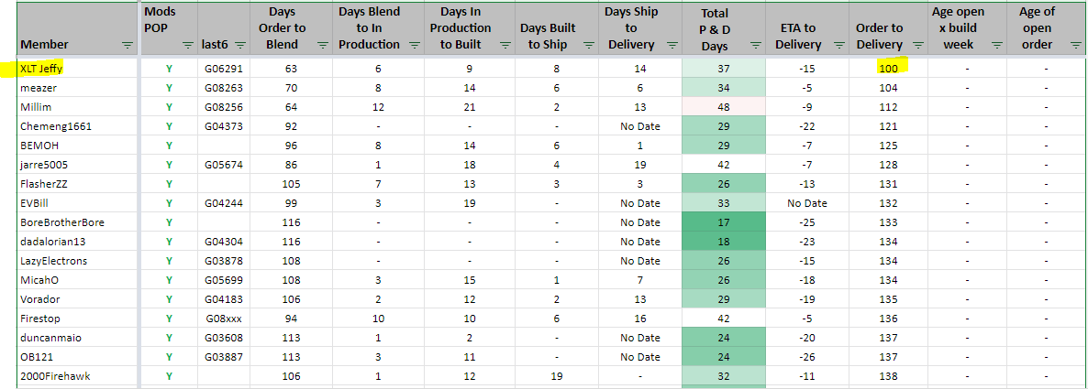The height and width of the screenshot is (389, 1088).
Task: Select the yellow-highlighted XLT Jeffy member cell
Action: pyautogui.click(x=42, y=69)
